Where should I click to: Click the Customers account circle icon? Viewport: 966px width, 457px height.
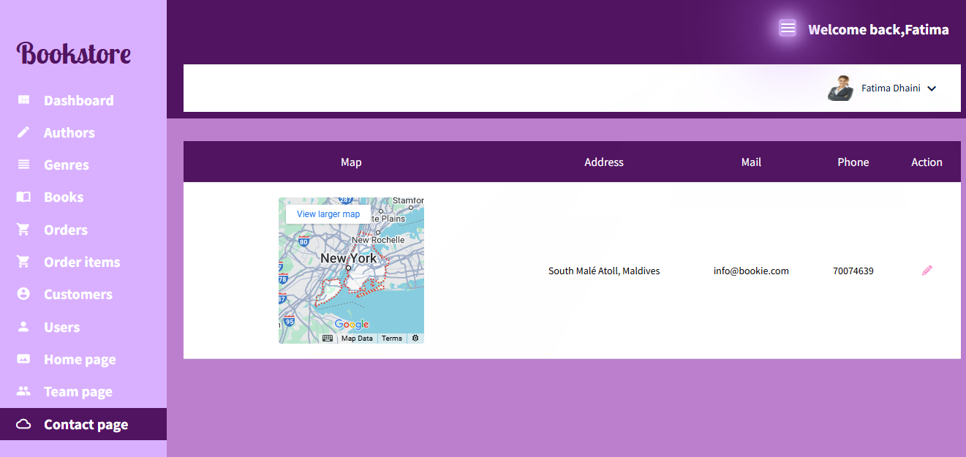(x=23, y=294)
